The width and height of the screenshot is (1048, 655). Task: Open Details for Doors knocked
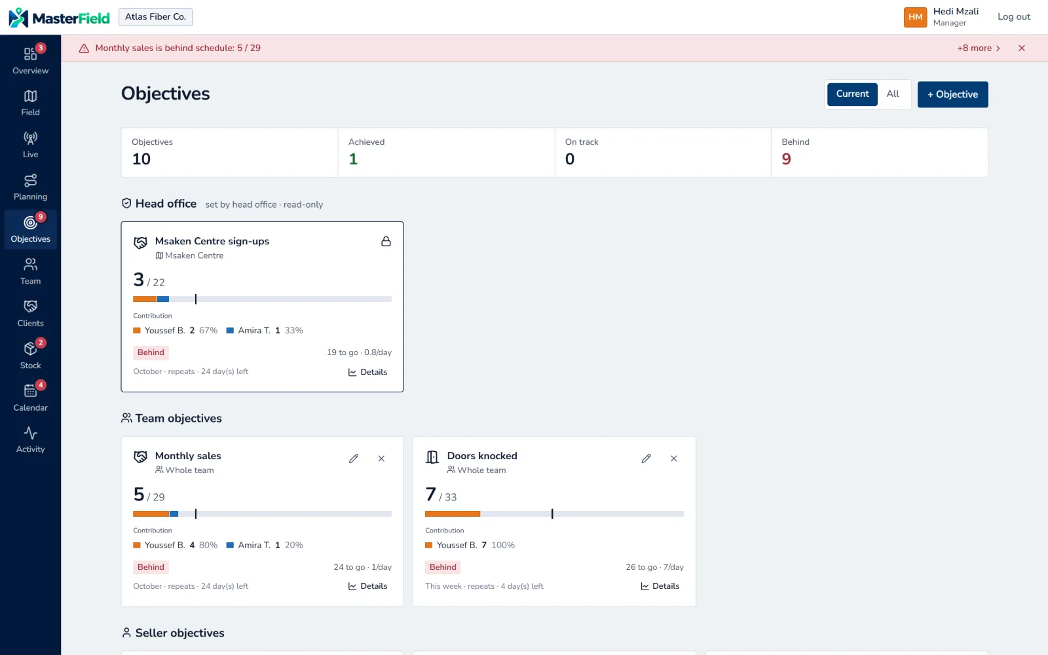(x=660, y=586)
